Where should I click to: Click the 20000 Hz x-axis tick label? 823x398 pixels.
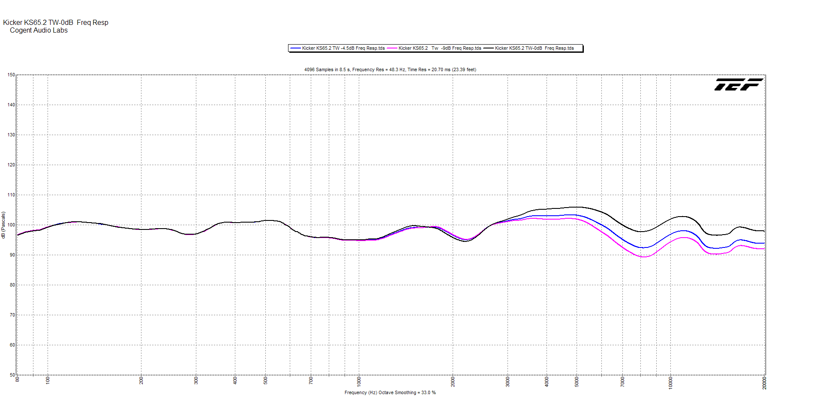click(x=764, y=383)
